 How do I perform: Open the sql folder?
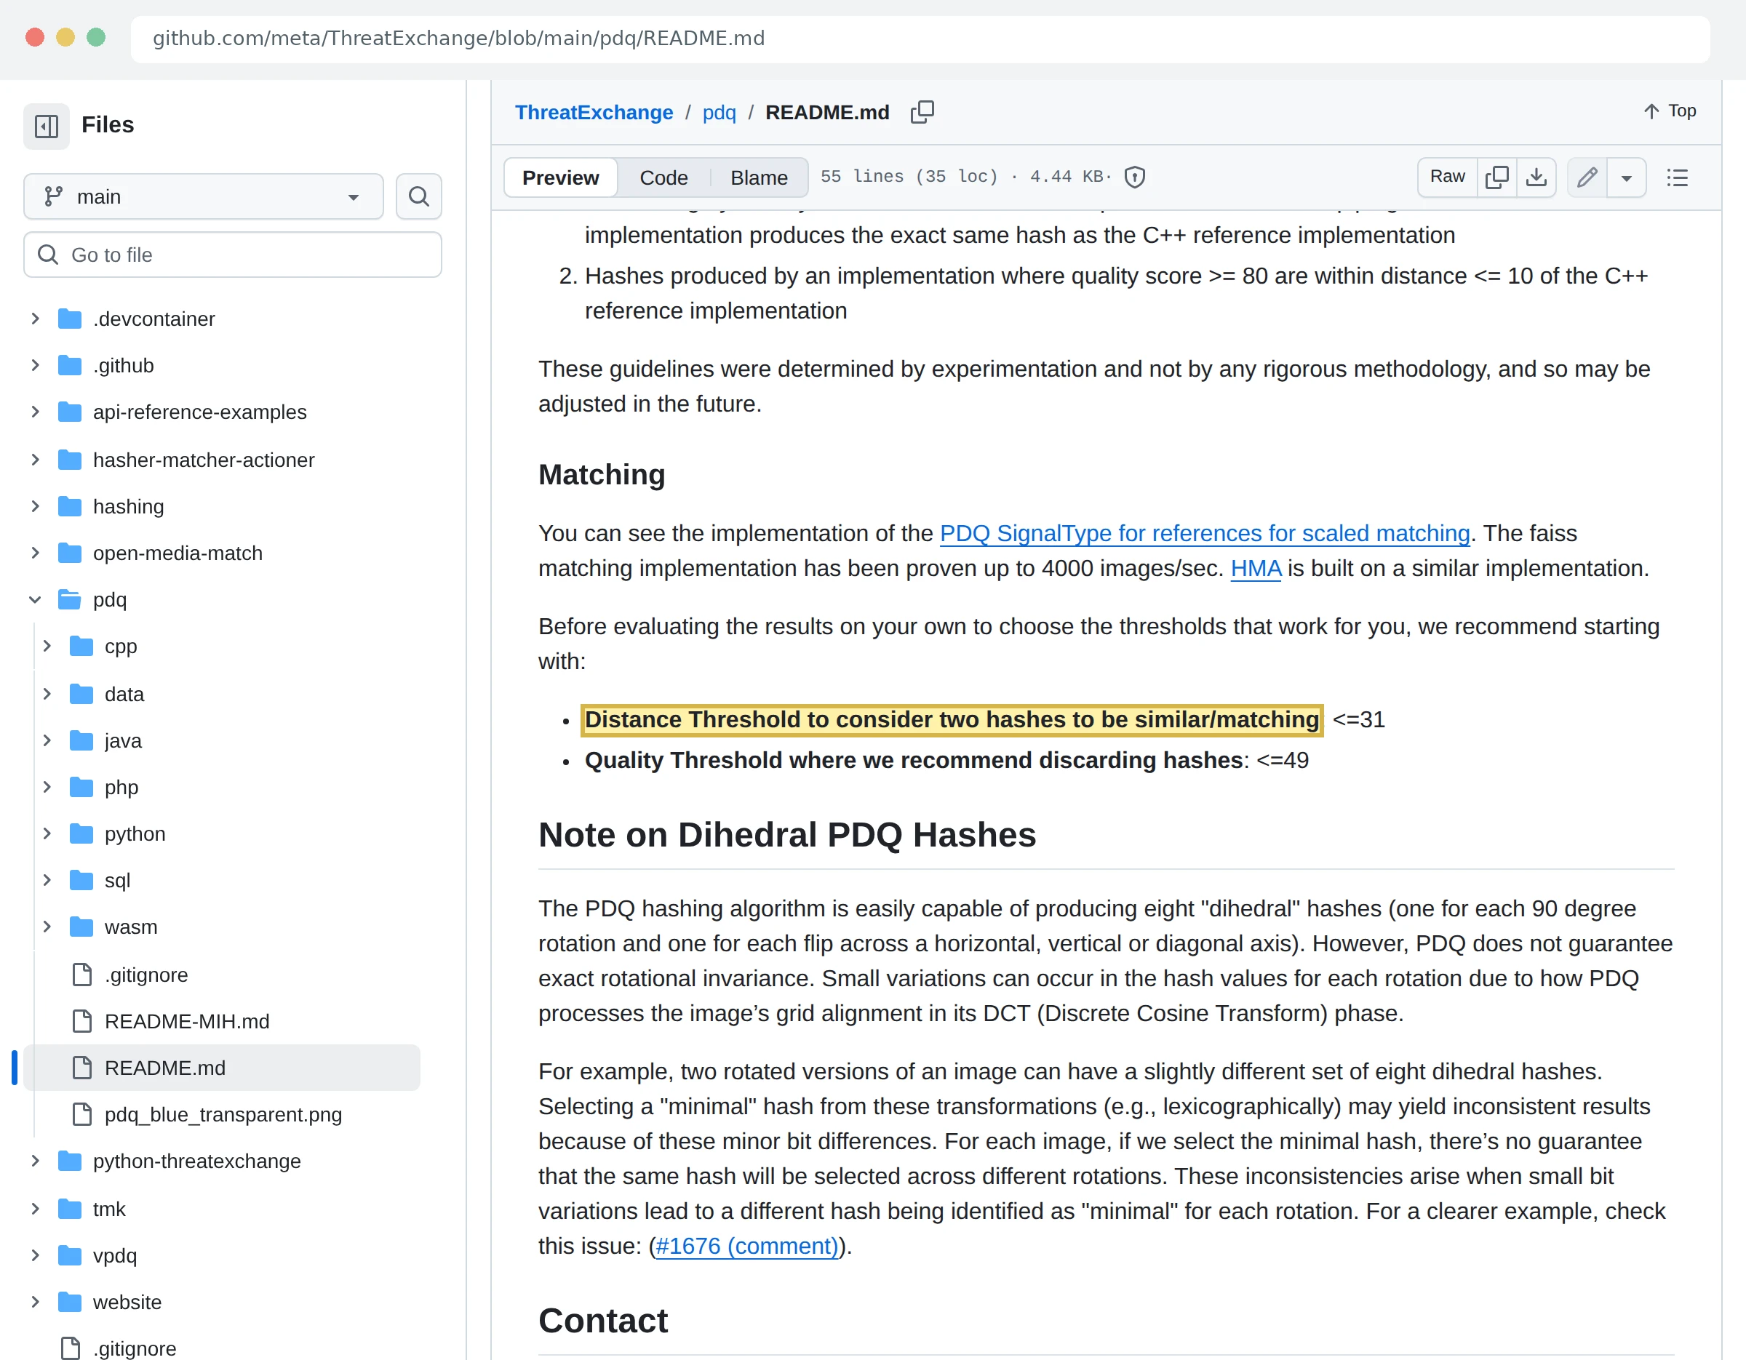(116, 881)
